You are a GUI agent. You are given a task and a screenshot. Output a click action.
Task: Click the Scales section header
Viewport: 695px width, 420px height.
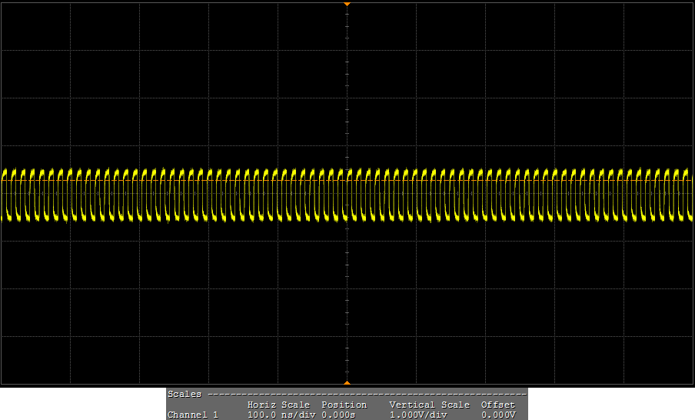[x=185, y=394]
